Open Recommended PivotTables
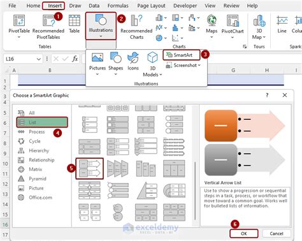The width and height of the screenshot is (302, 241). coord(48,27)
